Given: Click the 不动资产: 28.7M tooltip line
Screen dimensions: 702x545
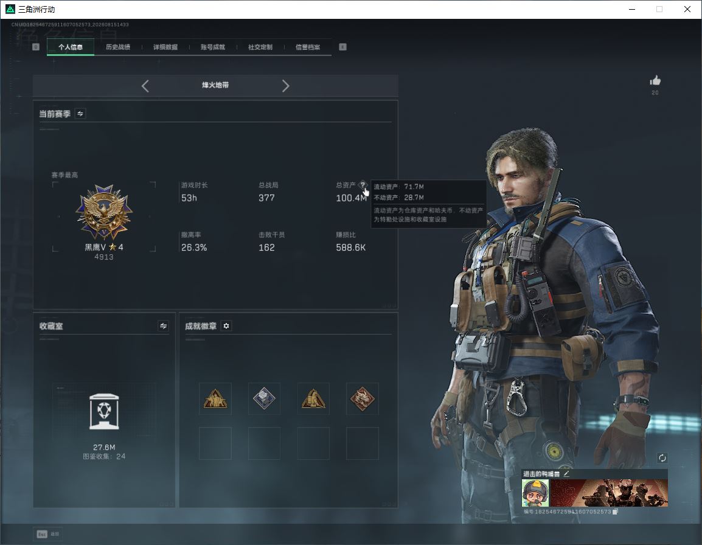Looking at the screenshot, I should (398, 198).
